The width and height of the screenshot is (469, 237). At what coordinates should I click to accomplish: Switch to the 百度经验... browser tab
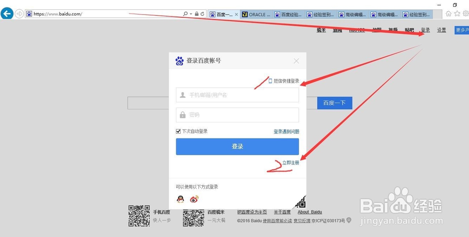pyautogui.click(x=288, y=14)
